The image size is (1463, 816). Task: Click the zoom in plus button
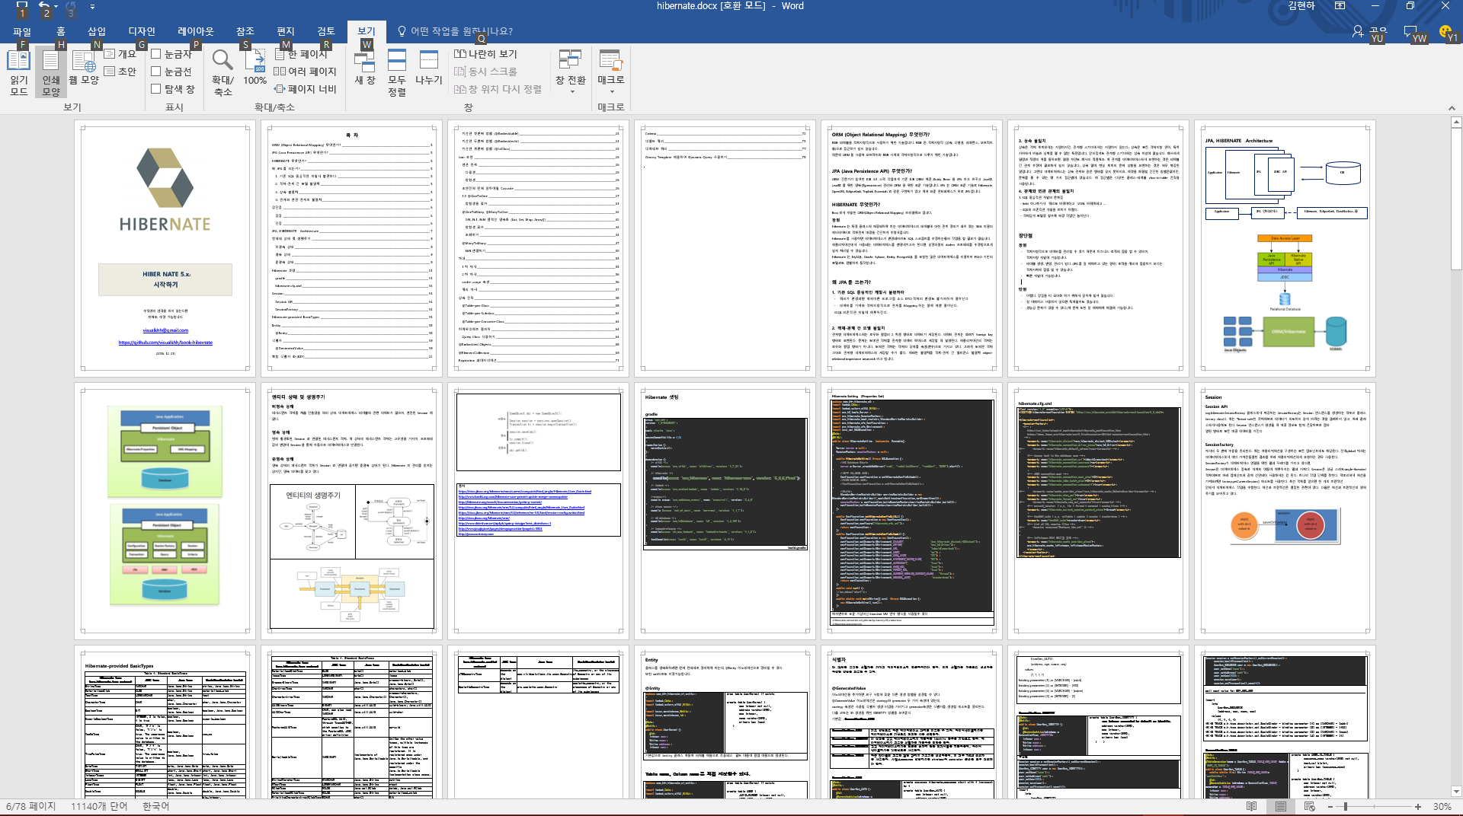[x=1417, y=806]
